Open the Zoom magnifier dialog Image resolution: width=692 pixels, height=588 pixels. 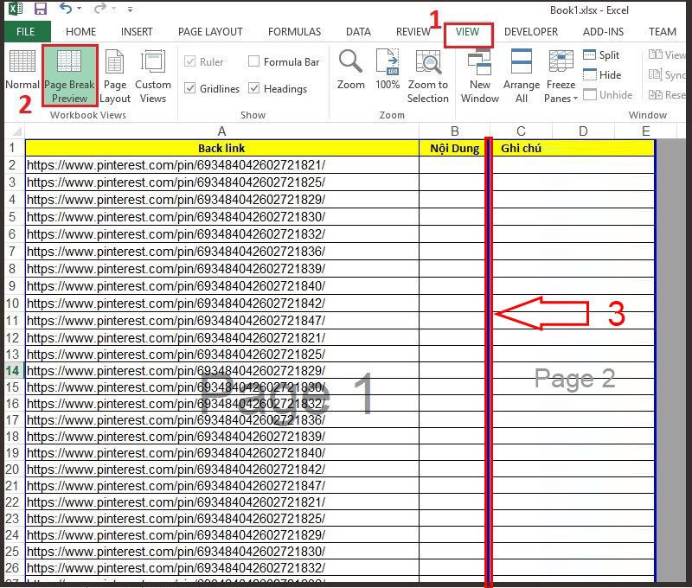tap(351, 70)
